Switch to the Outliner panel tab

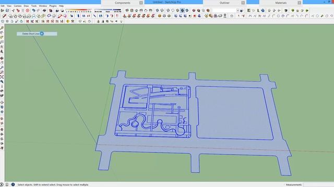click(x=224, y=3)
